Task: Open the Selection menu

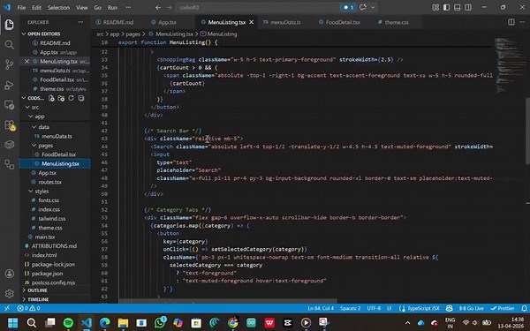Action: [x=58, y=7]
